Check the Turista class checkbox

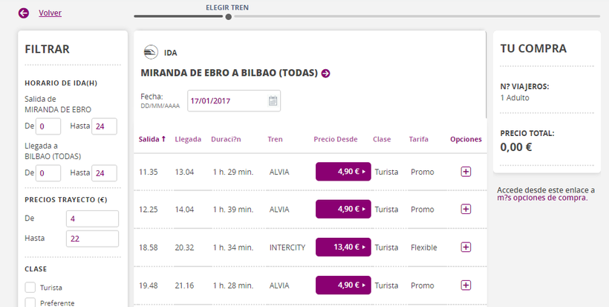[x=30, y=288]
